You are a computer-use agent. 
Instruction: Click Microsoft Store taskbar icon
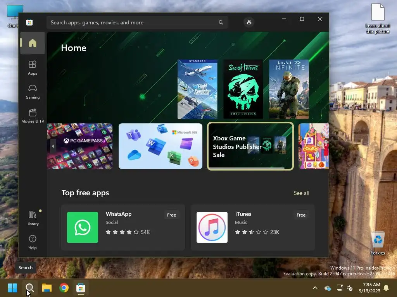pos(81,288)
